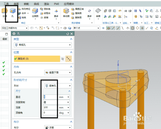Choose the 拔模 draft command
Screen dimensions: 161x129
pos(44,17)
